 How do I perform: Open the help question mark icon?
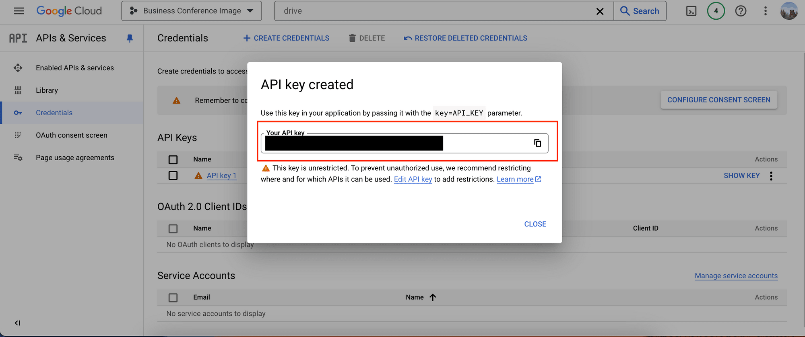pos(741,11)
